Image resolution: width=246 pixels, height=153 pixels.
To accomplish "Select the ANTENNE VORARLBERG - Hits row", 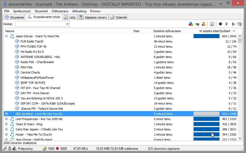I will click(121, 57).
